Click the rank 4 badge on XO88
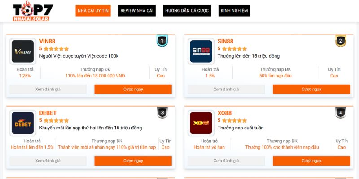The height and width of the screenshot is (179, 359). 341,113
